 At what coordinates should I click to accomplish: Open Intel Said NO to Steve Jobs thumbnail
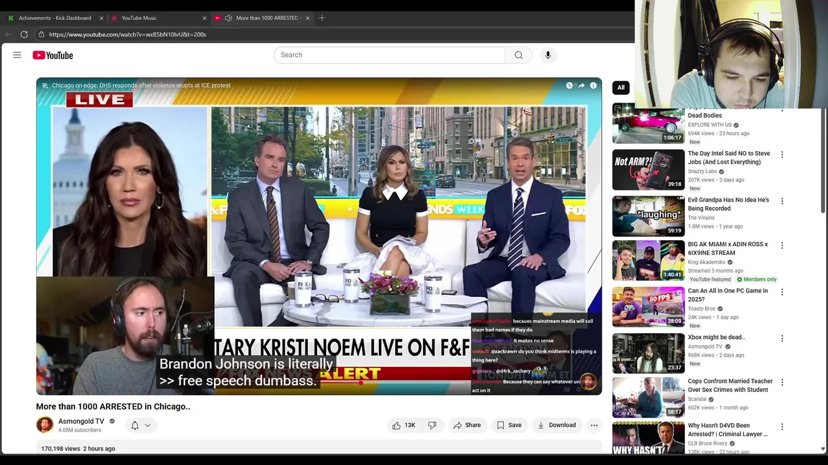coord(648,170)
